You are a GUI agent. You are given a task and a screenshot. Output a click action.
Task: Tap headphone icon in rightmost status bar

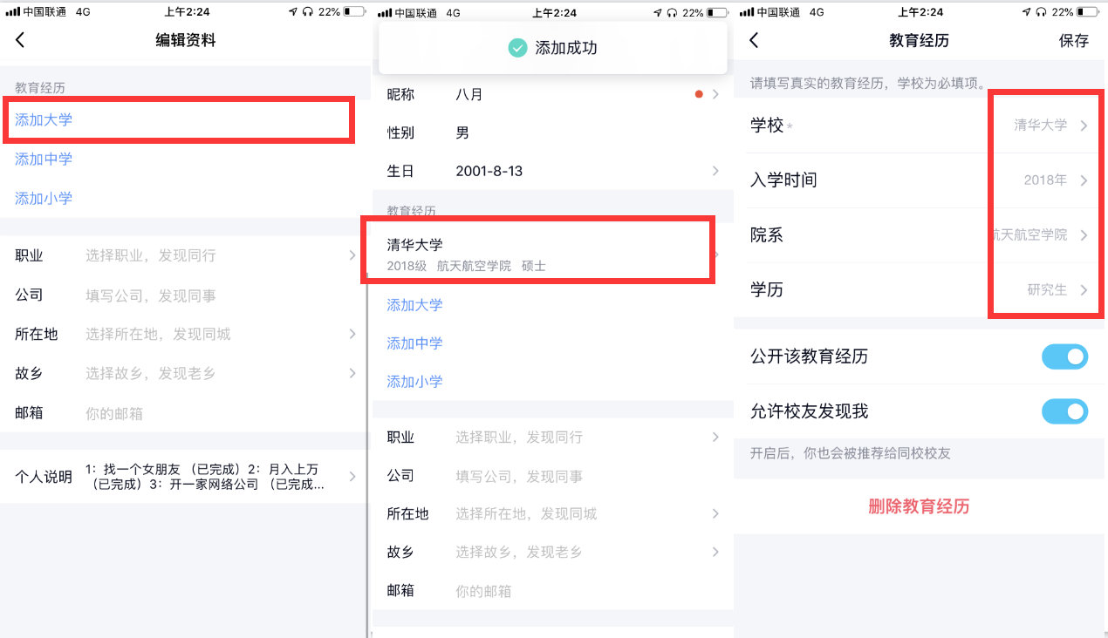point(1038,12)
